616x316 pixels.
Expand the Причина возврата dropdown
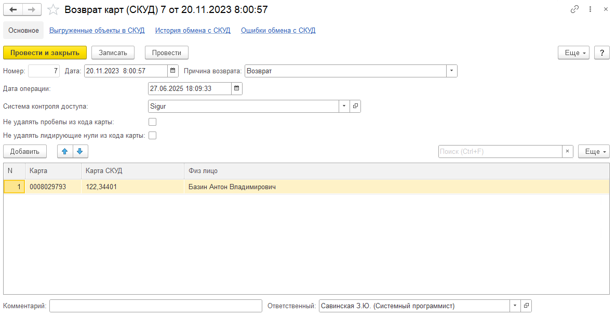coord(451,71)
